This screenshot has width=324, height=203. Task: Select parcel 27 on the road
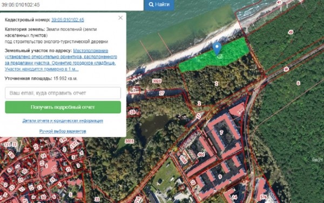tap(161, 93)
